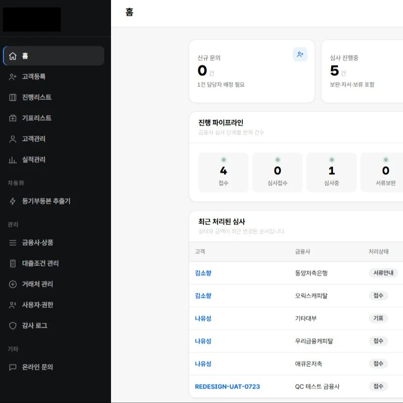
Task: Go to 진행리스트 in sidebar
Action: pyautogui.click(x=54, y=97)
